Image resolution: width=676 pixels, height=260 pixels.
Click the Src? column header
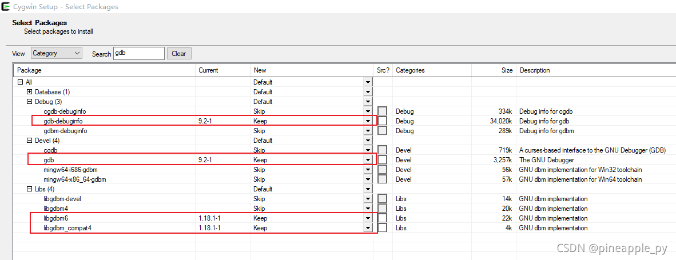coord(383,70)
